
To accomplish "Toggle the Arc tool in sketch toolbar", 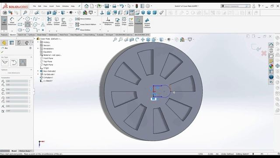I will [x=28, y=25].
